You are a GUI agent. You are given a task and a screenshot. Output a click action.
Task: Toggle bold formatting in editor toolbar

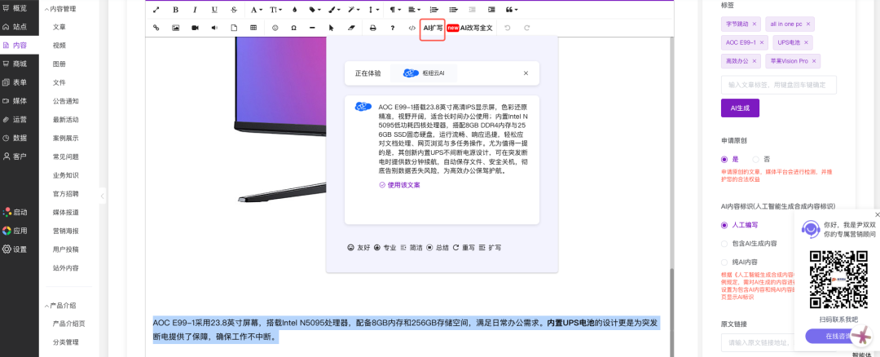point(175,10)
